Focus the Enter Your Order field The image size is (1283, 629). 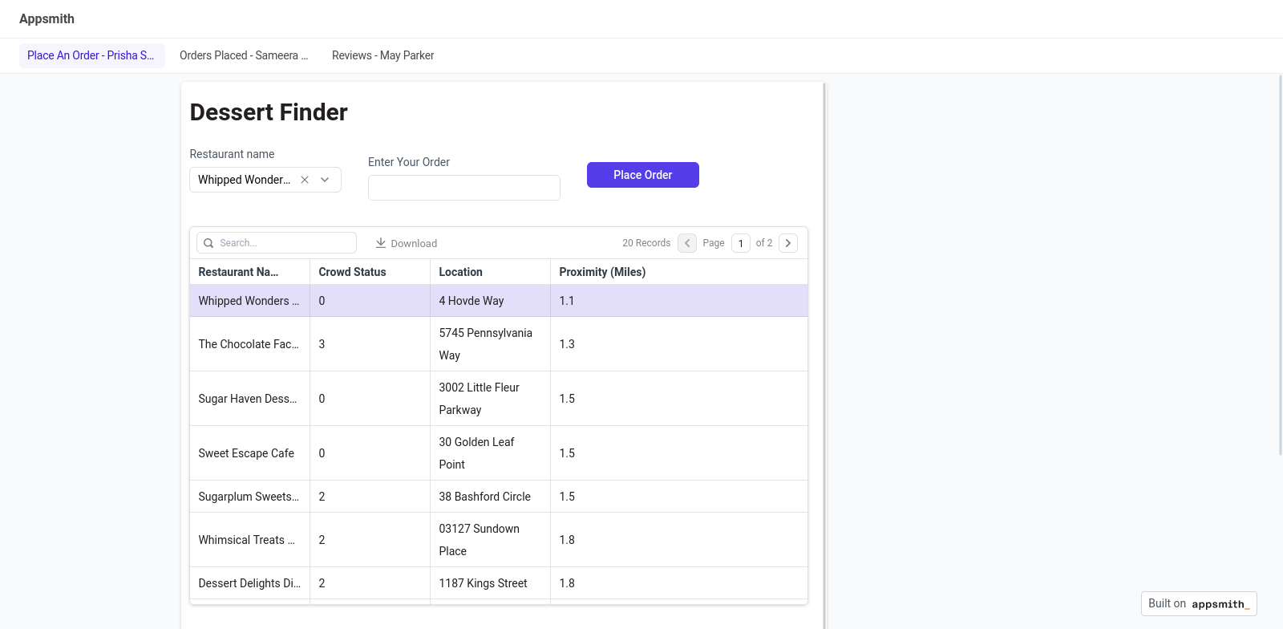[463, 188]
